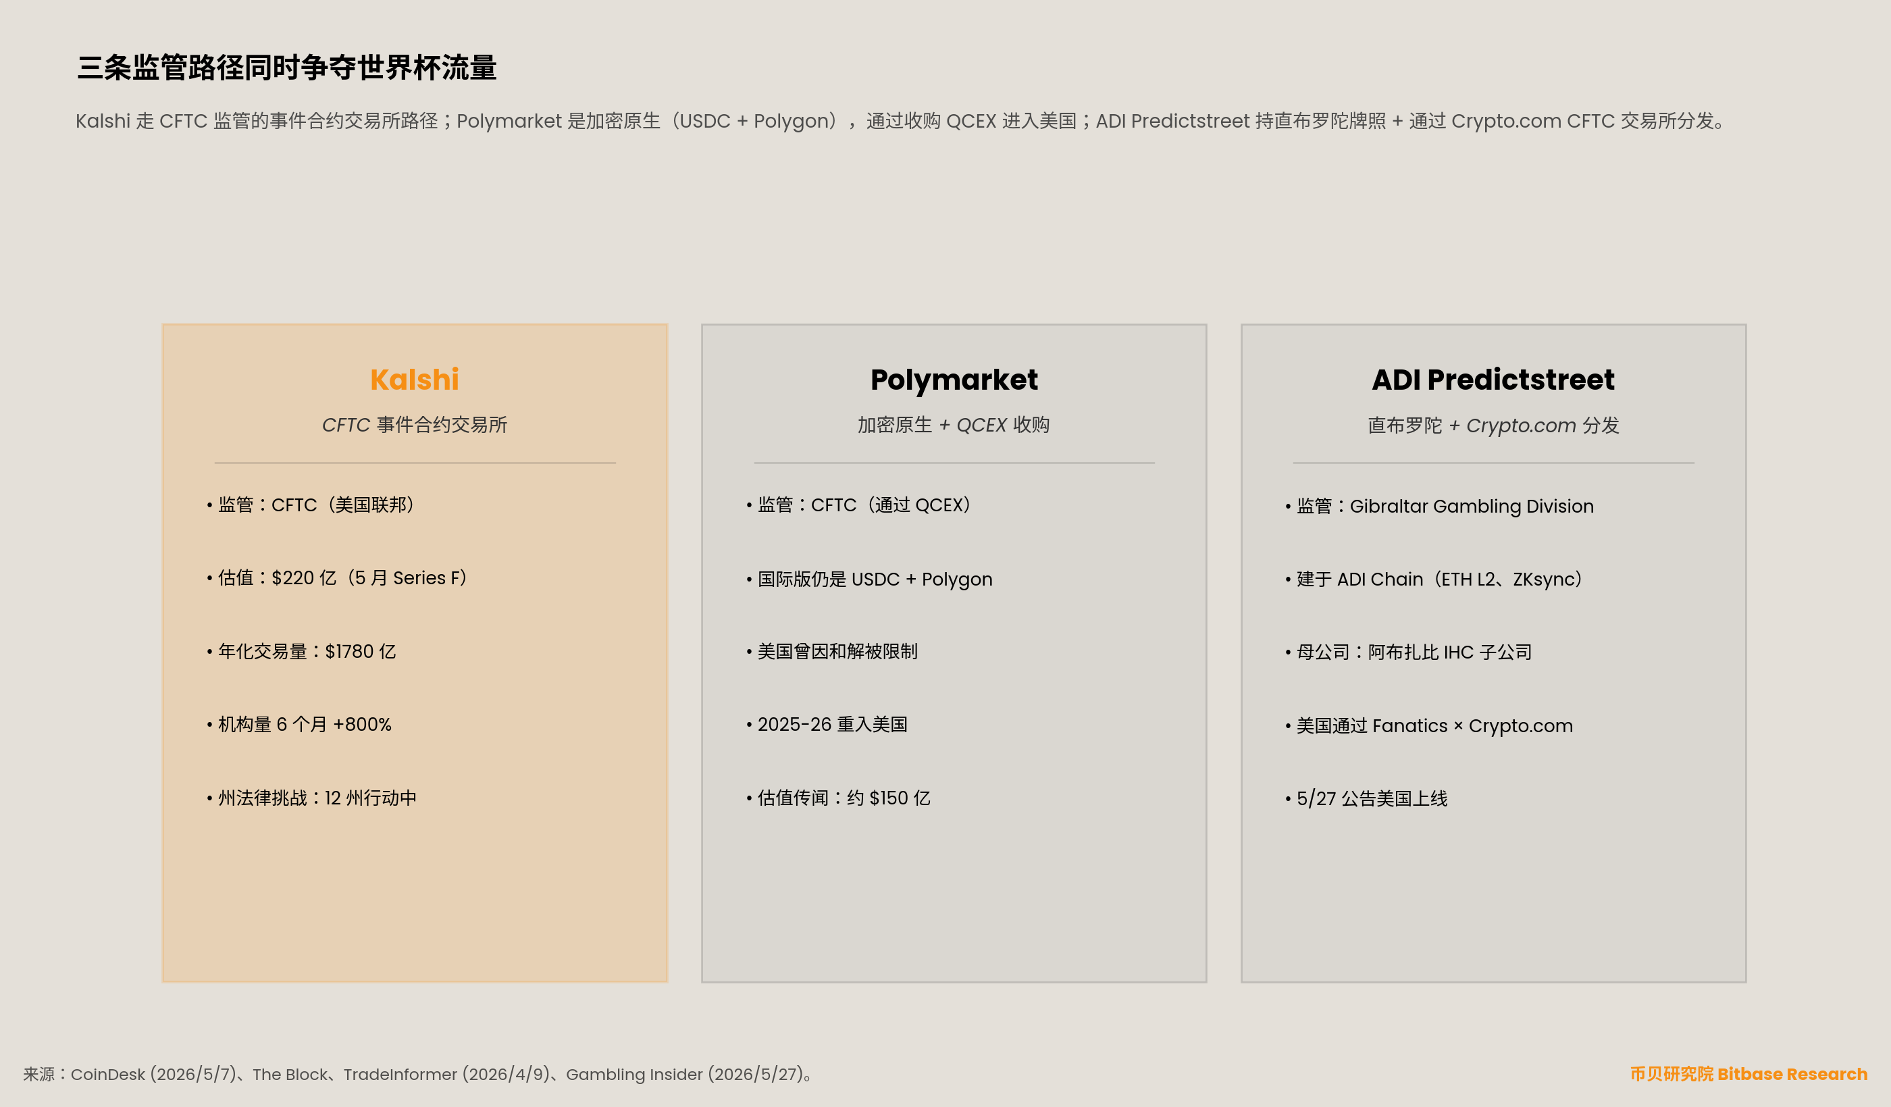Click subtitle 加密原生 + QCEX 收购
The height and width of the screenshot is (1107, 1891).
pos(954,425)
